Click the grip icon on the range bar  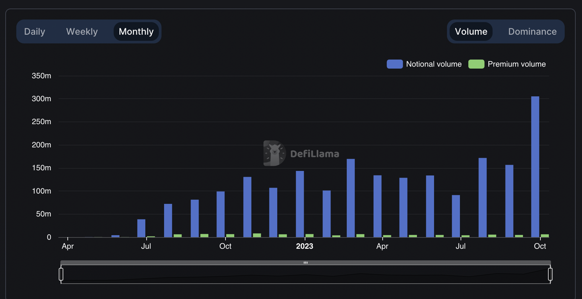(306, 262)
